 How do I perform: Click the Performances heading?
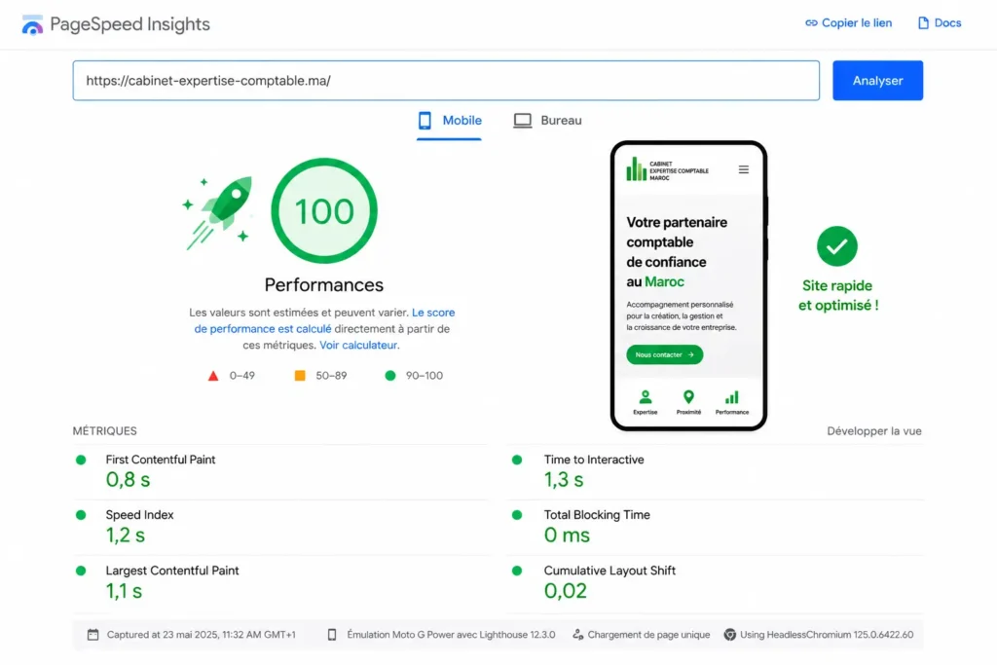coord(324,285)
